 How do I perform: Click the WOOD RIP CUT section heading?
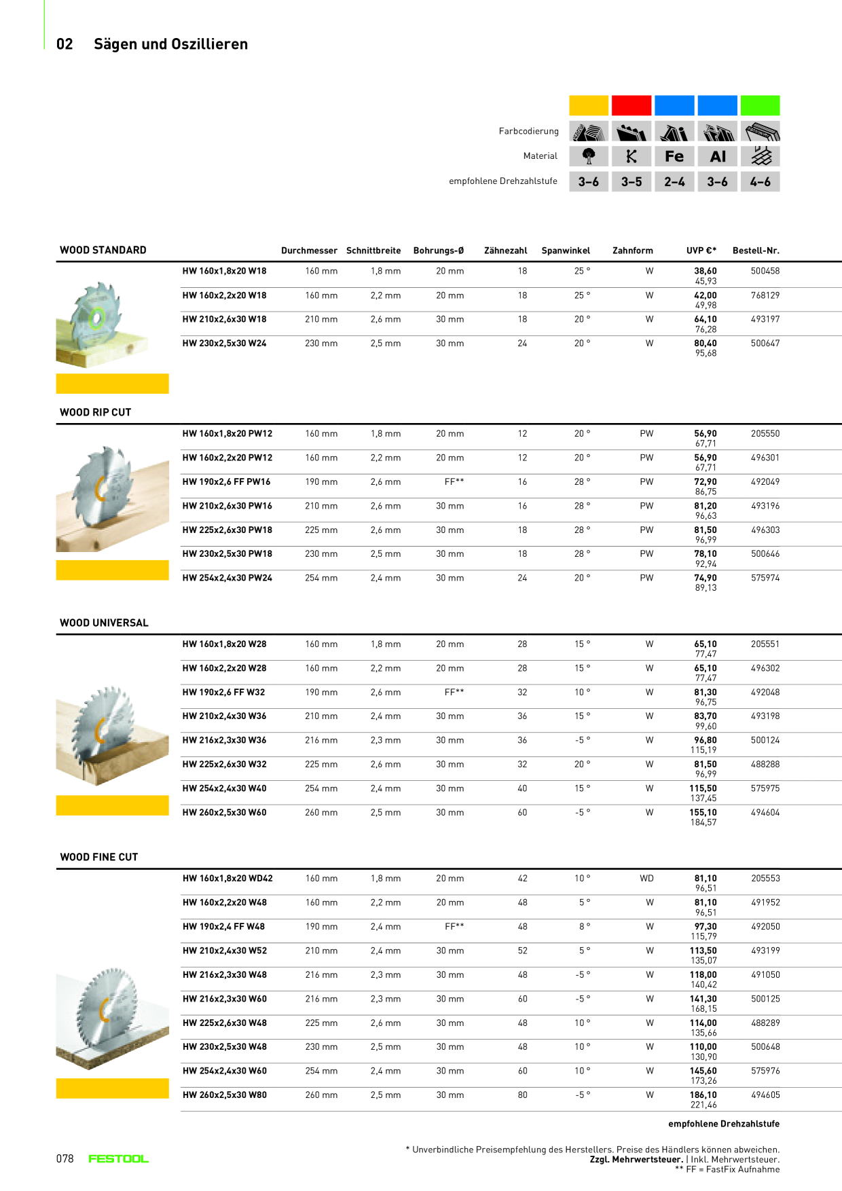point(96,412)
